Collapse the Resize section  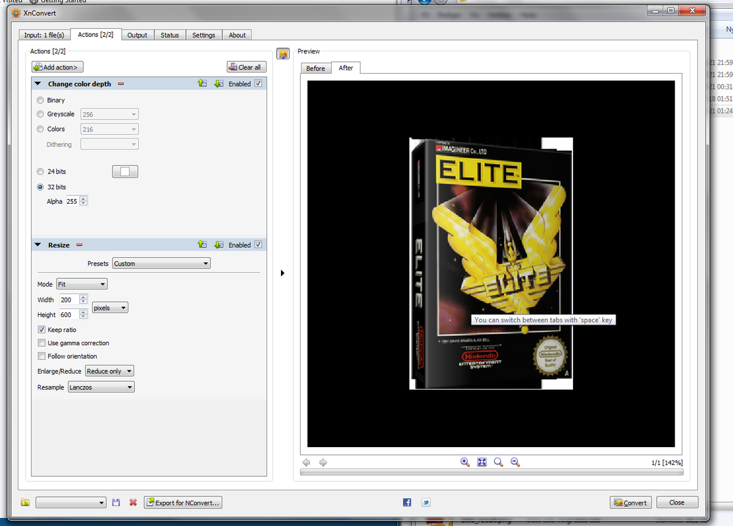point(38,245)
